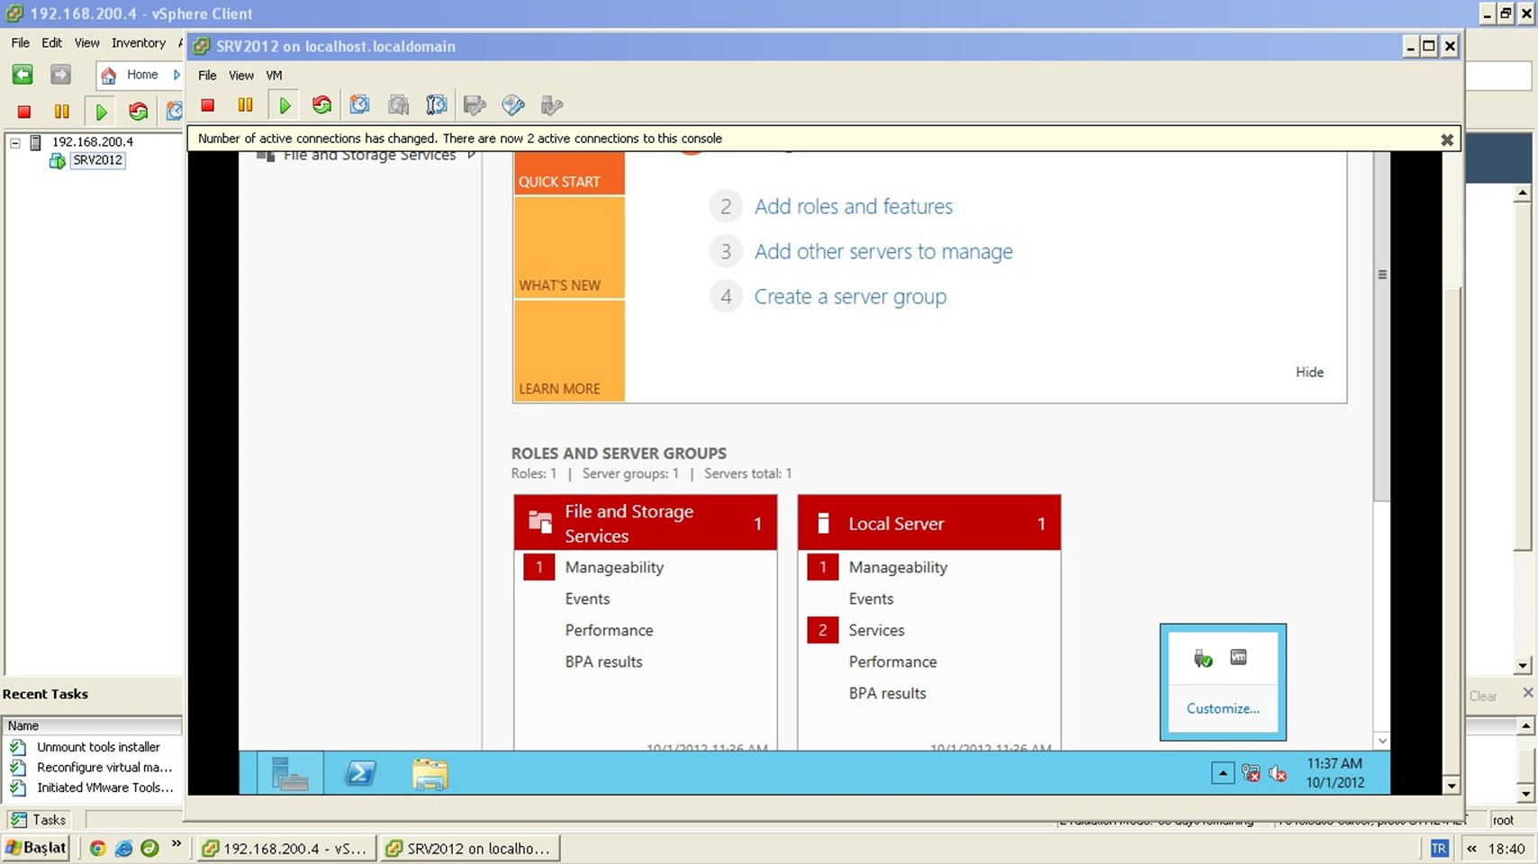Viewport: 1538px width, 864px height.
Task: Suspend VM using console window pause icon
Action: point(245,105)
